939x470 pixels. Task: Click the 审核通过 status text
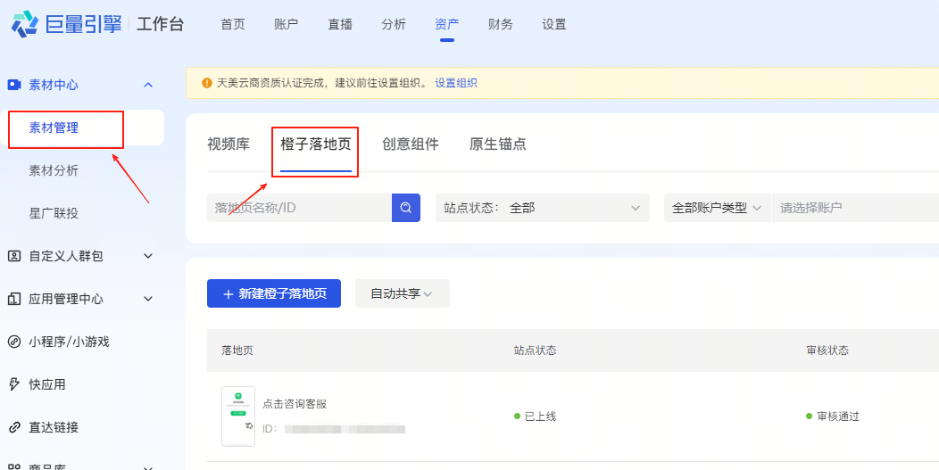838,416
